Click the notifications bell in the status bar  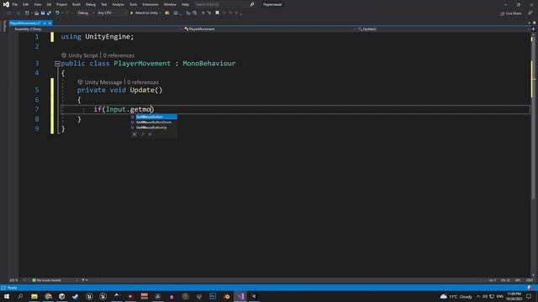[530, 288]
